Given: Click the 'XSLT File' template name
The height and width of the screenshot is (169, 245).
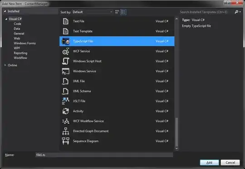Looking at the screenshot, I should [x=79, y=101].
